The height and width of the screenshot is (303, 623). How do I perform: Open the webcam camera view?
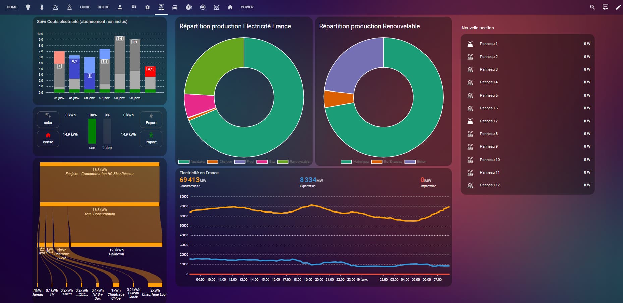(69, 7)
